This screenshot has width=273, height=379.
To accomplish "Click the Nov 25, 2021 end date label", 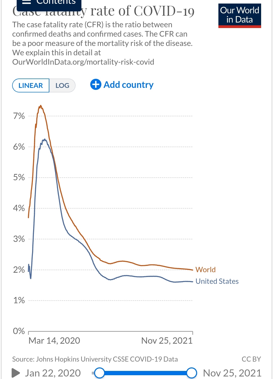I will click(x=232, y=373).
